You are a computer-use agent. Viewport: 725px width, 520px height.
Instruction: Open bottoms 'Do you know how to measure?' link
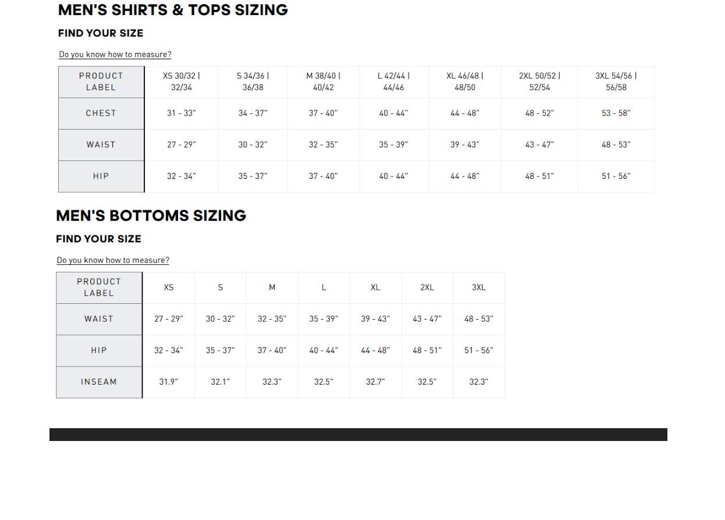pos(113,260)
